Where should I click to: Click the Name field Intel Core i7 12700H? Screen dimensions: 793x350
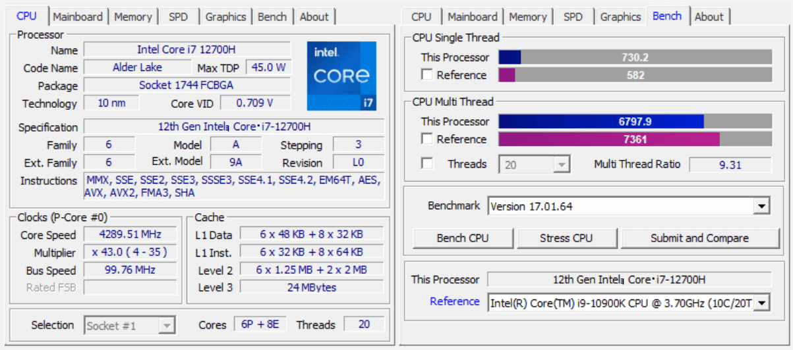pos(187,49)
